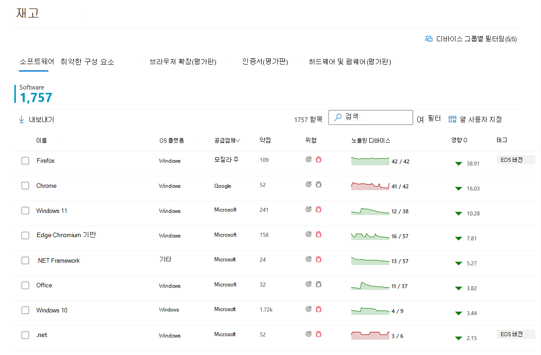Sort by OS 플랫폼 column header
Screen dimensions: 541x355
tap(172, 140)
